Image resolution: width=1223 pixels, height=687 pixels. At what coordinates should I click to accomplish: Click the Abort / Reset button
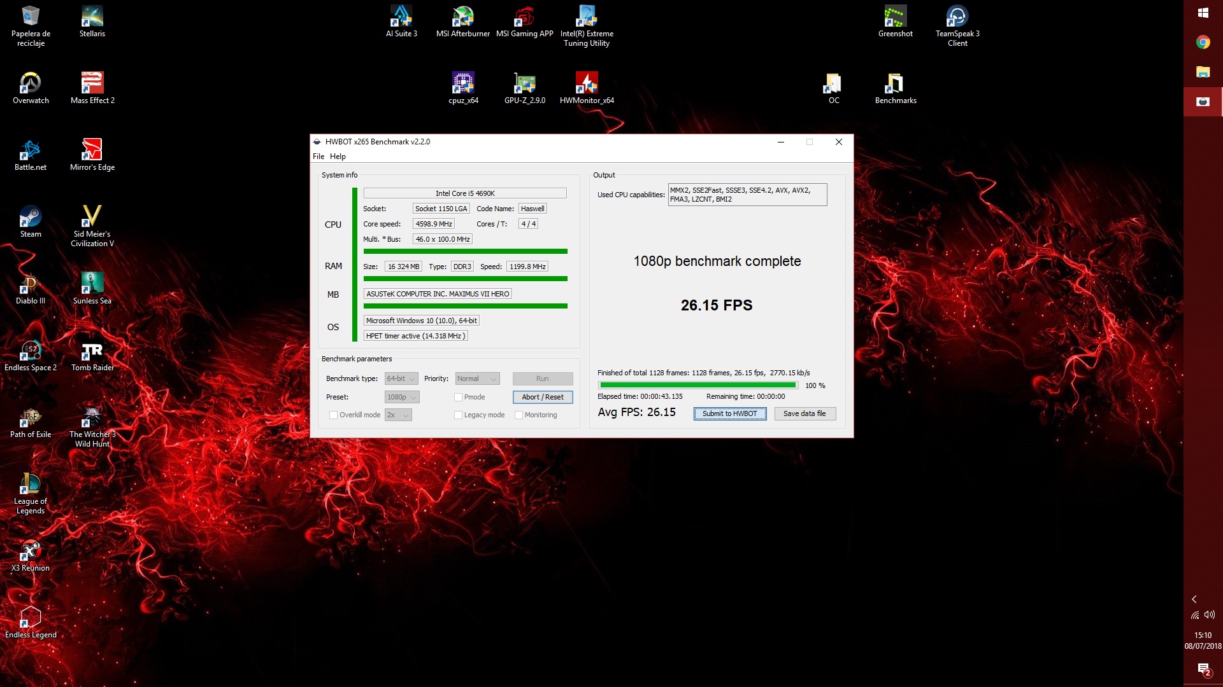coord(542,397)
